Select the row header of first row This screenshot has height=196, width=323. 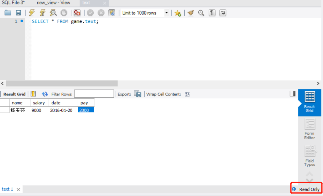click(x=4, y=110)
